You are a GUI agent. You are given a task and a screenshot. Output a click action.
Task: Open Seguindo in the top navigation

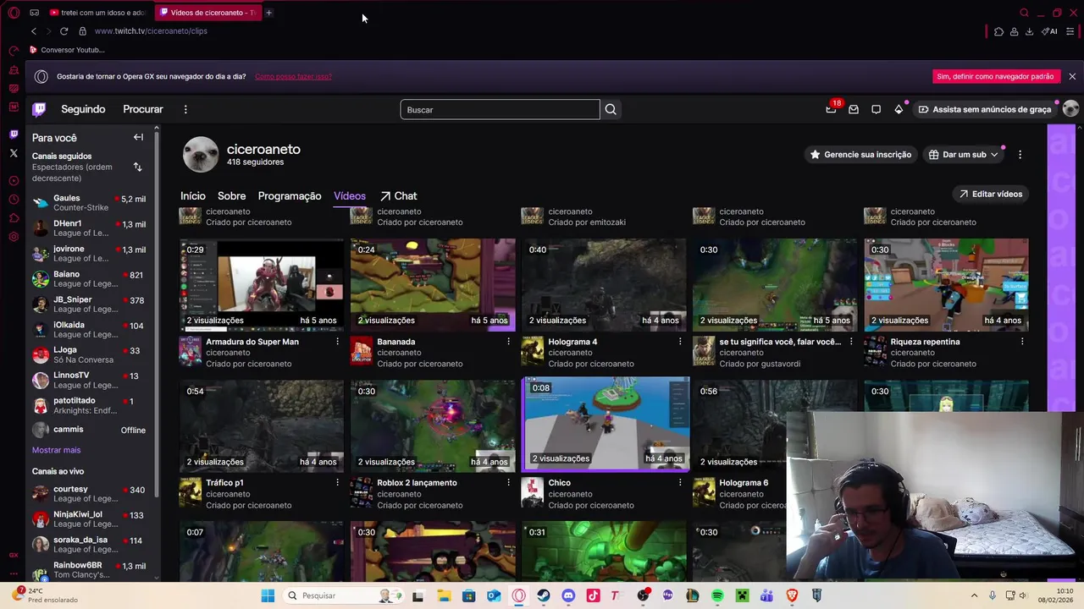[83, 109]
